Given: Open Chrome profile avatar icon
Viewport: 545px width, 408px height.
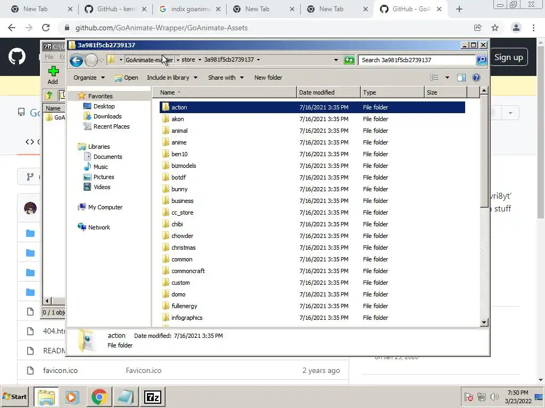Looking at the screenshot, I should point(516,28).
